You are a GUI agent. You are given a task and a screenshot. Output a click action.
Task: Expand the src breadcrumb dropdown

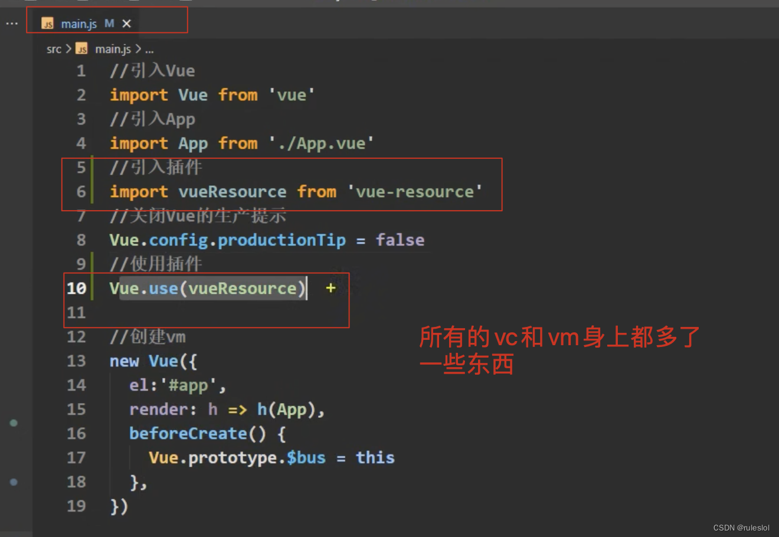54,49
